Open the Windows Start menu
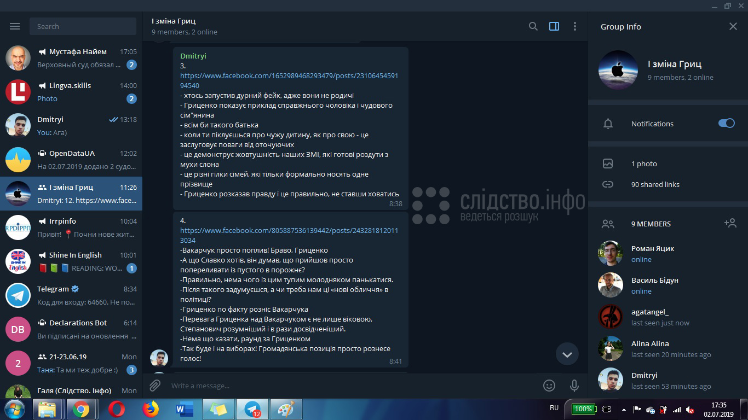The width and height of the screenshot is (748, 420). 14,409
